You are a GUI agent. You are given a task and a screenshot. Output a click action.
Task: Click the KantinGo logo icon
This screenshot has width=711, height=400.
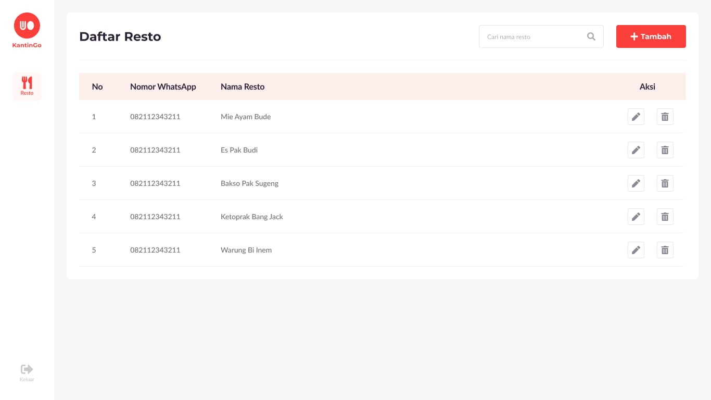click(x=27, y=26)
